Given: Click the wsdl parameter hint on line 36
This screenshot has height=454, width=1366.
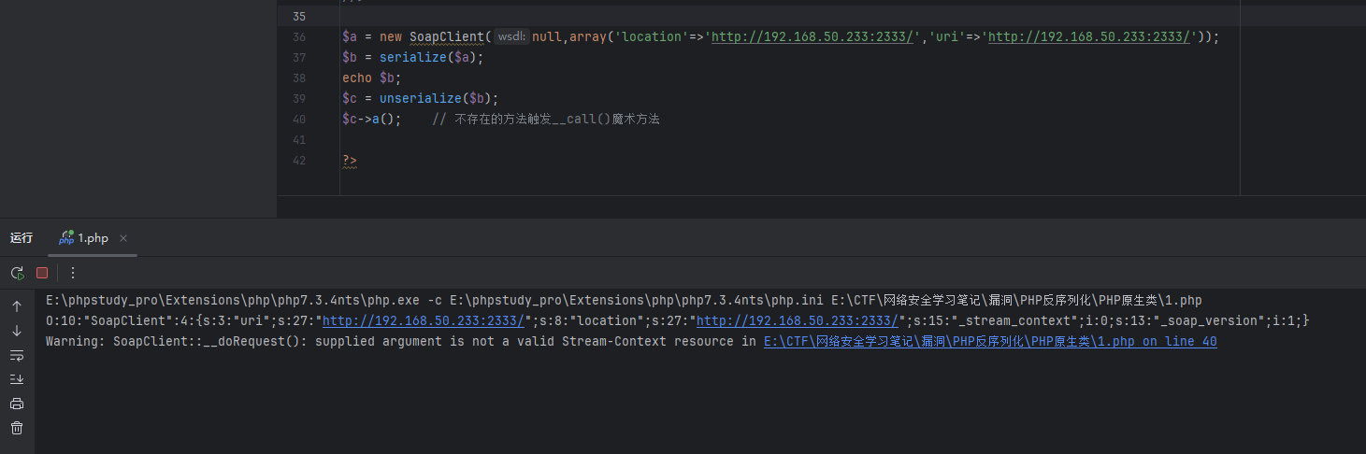Looking at the screenshot, I should (510, 37).
